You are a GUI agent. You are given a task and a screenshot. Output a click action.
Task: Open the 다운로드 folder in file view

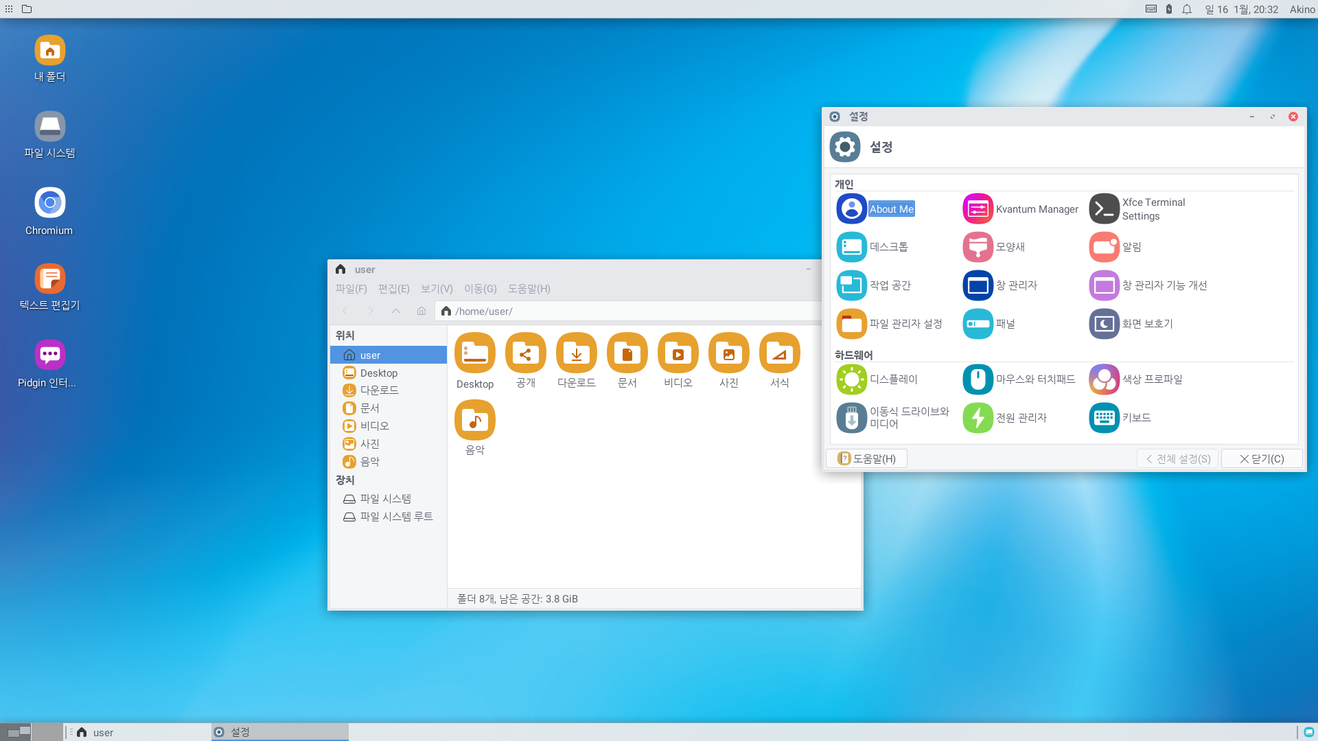pyautogui.click(x=576, y=354)
